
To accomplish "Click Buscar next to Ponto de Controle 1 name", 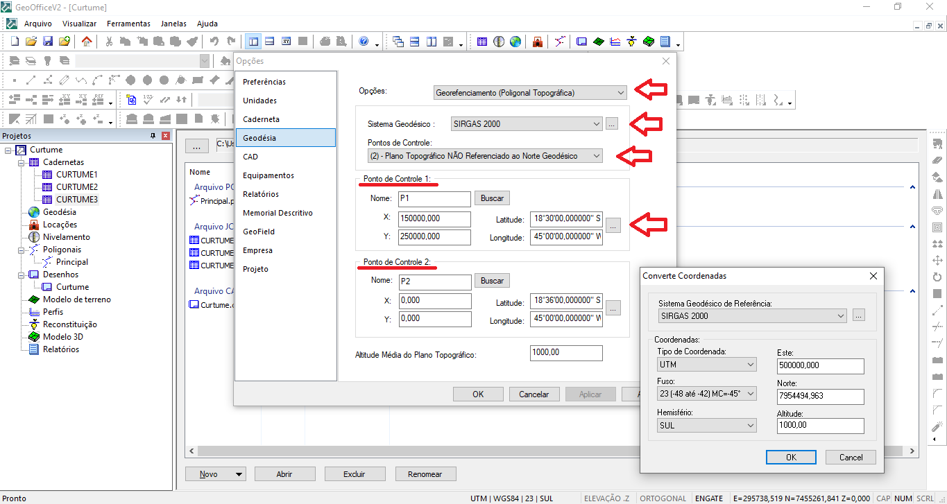I will [492, 198].
